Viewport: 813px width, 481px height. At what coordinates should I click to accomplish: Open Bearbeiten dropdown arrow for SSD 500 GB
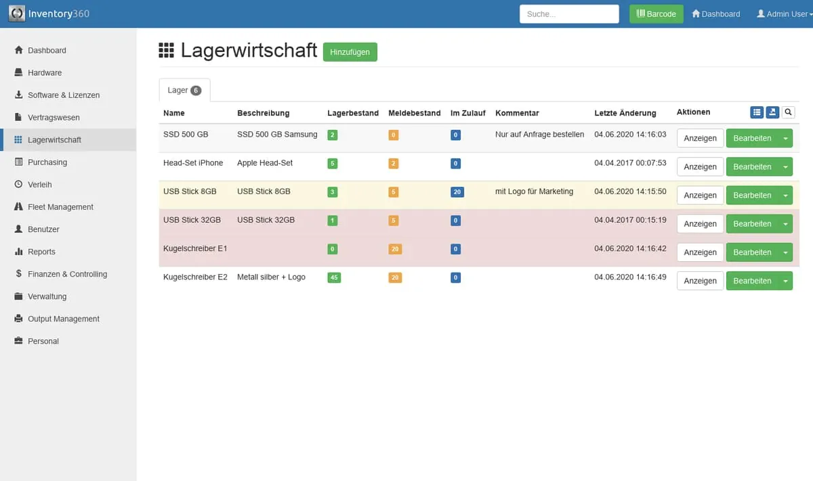(785, 139)
